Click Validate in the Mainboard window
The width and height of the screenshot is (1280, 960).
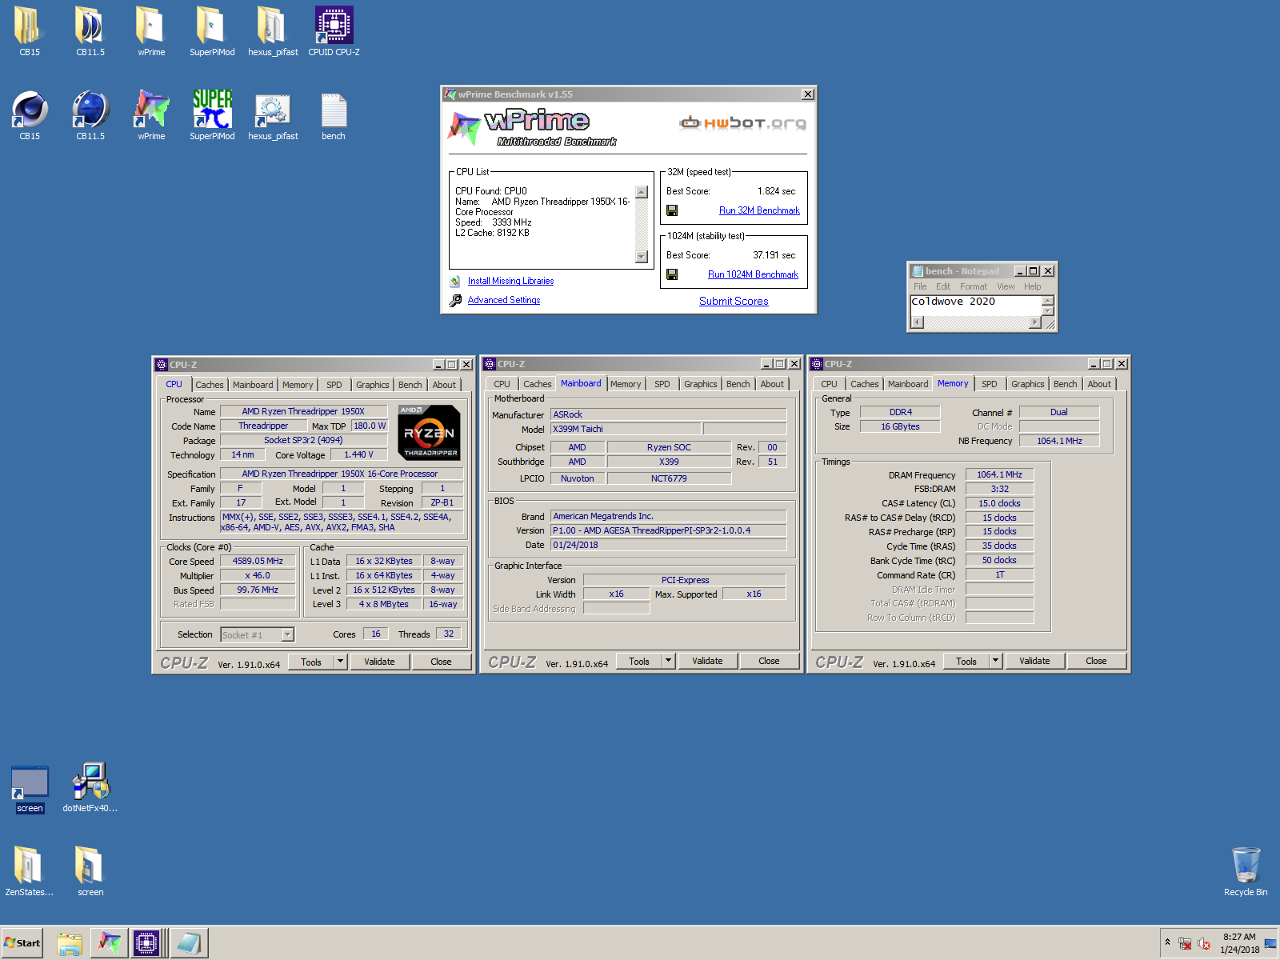click(x=707, y=661)
